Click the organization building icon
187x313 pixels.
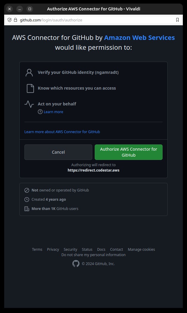[27, 209]
